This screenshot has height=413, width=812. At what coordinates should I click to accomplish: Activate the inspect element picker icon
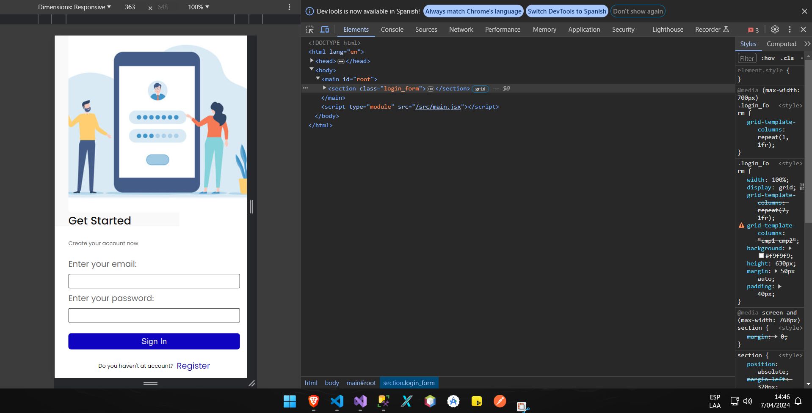310,30
